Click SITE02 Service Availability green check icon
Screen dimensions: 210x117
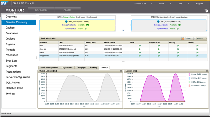[x=179, y=25]
